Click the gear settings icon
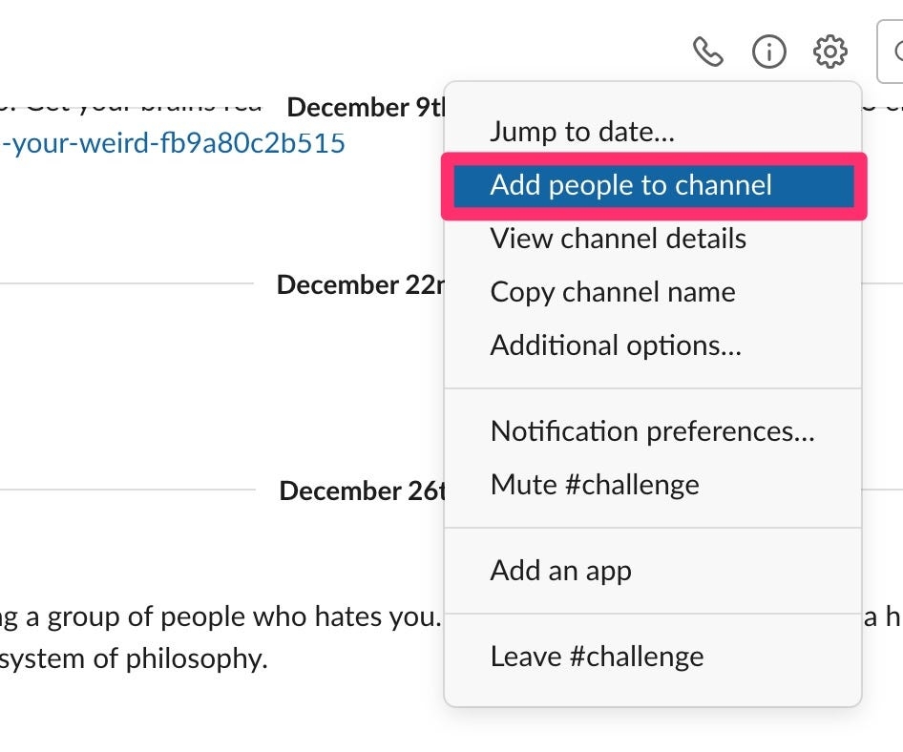The image size is (903, 752). click(829, 52)
